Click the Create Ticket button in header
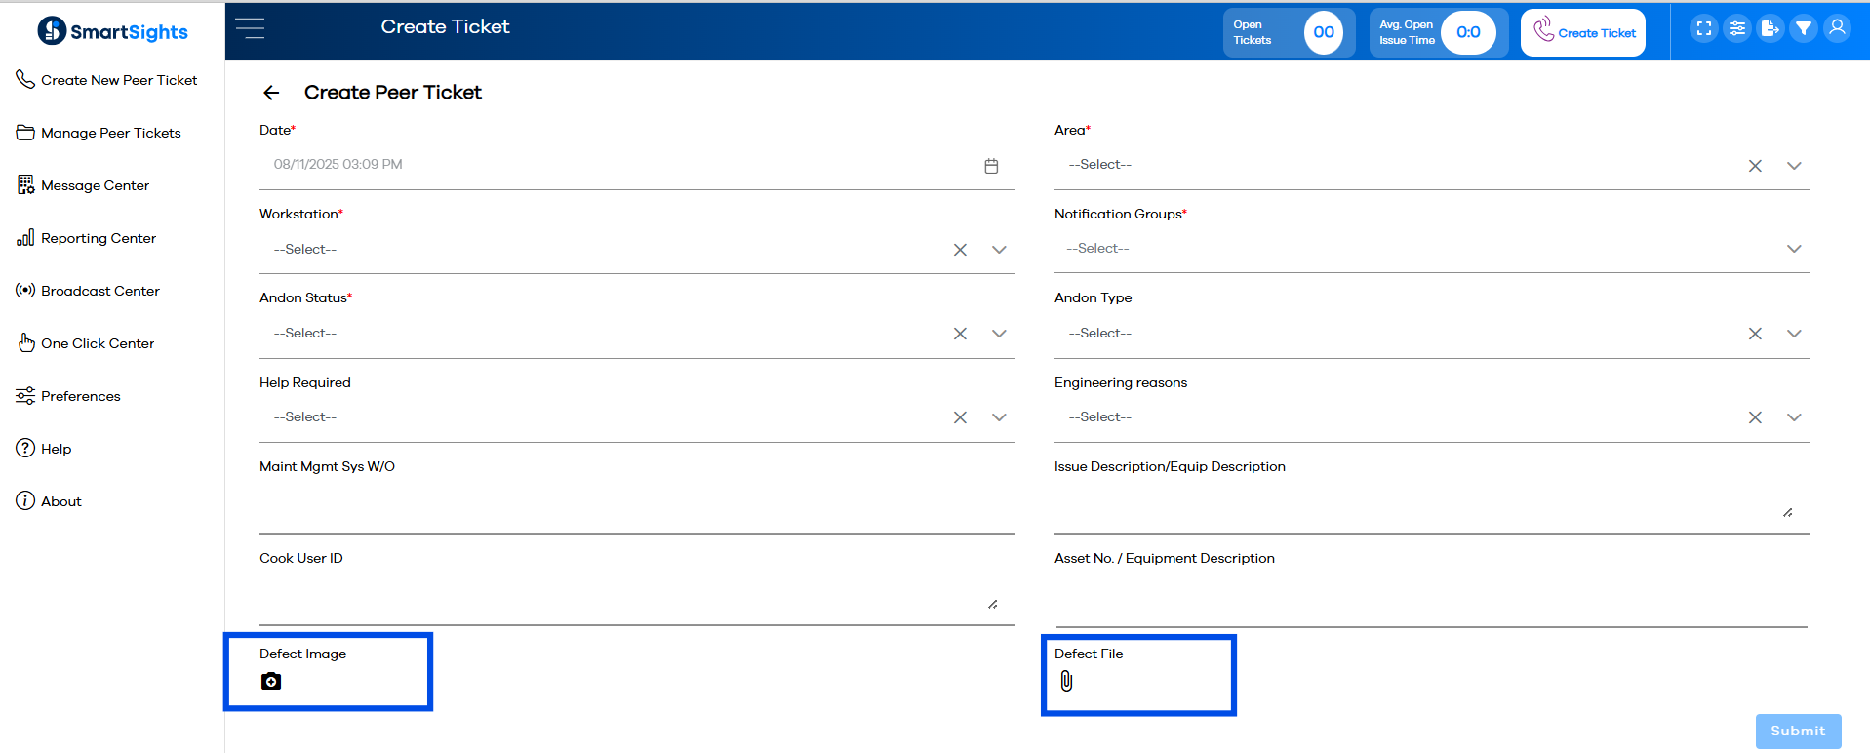Viewport: 1870px width, 753px height. click(x=1583, y=33)
